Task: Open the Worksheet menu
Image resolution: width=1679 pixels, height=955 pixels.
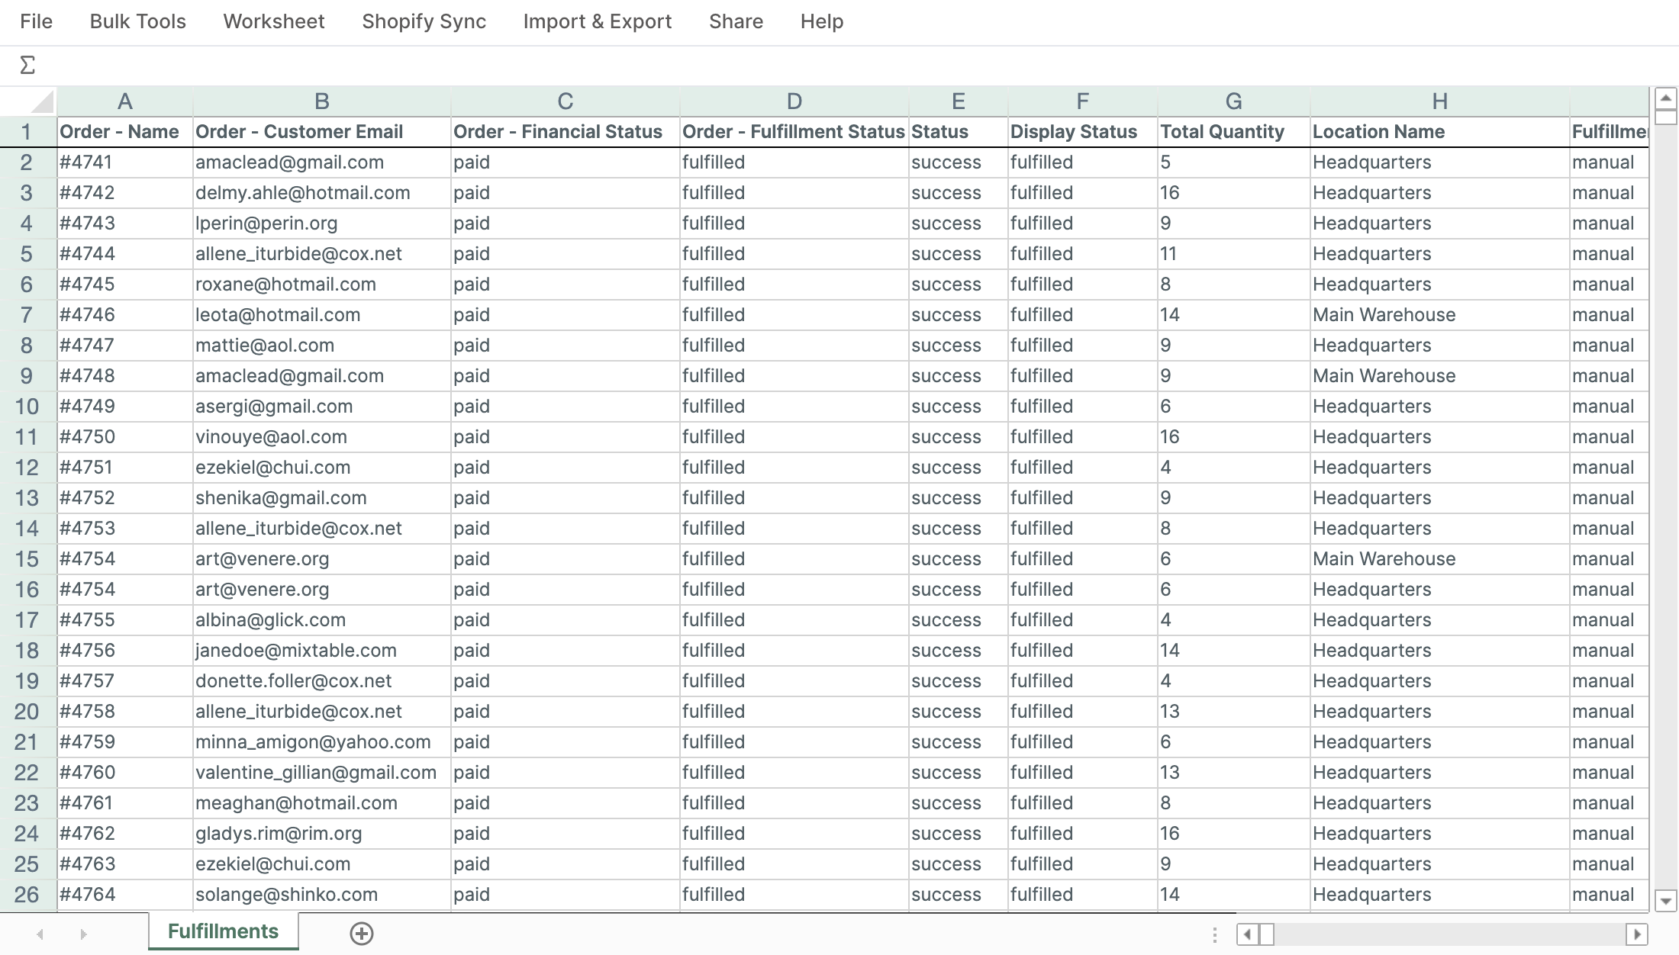Action: [274, 21]
